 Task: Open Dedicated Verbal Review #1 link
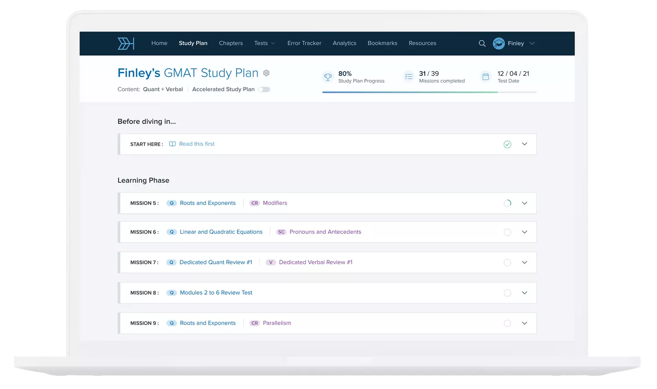316,262
